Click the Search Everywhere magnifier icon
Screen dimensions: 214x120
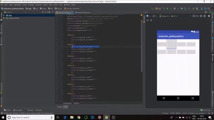(x=209, y=9)
